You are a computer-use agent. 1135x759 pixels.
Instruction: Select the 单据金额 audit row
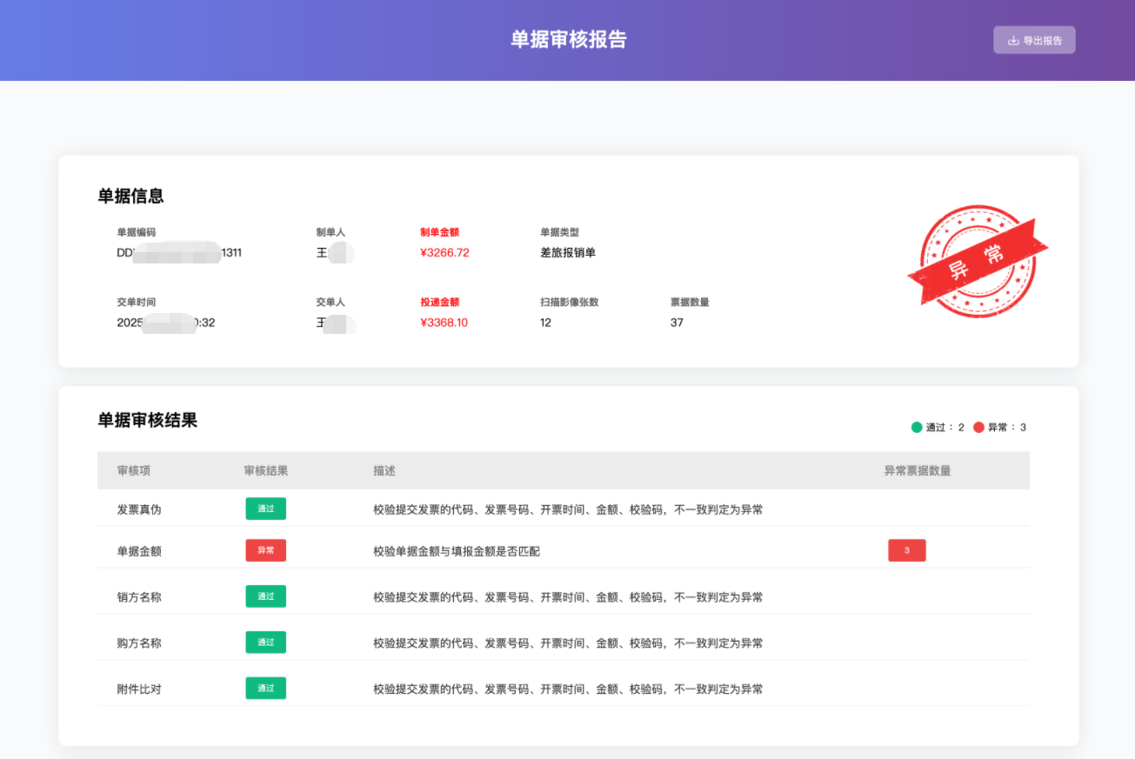click(564, 550)
